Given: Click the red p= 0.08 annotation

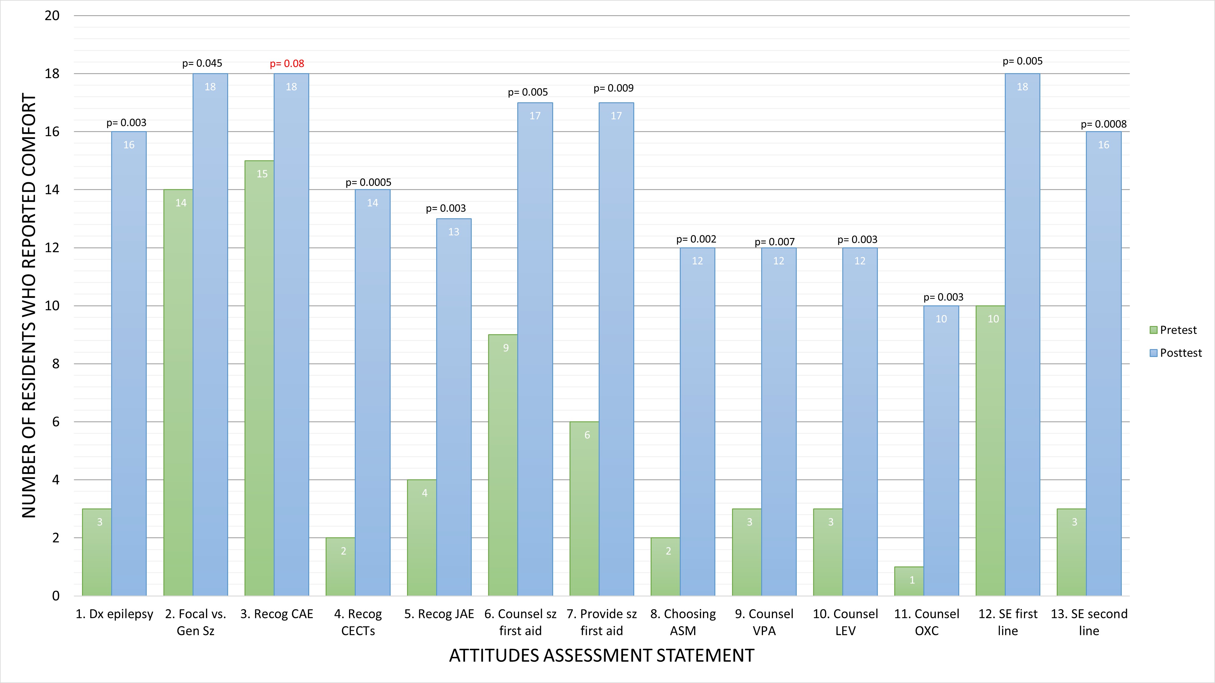Looking at the screenshot, I should click(287, 64).
